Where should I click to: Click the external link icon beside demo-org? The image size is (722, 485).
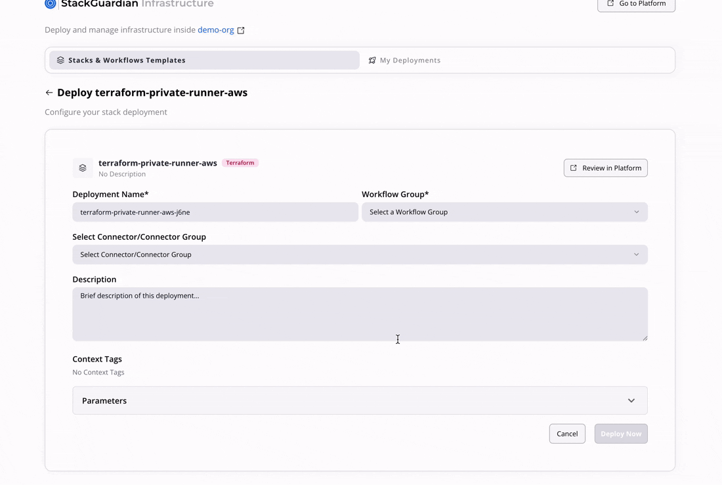[x=241, y=30]
